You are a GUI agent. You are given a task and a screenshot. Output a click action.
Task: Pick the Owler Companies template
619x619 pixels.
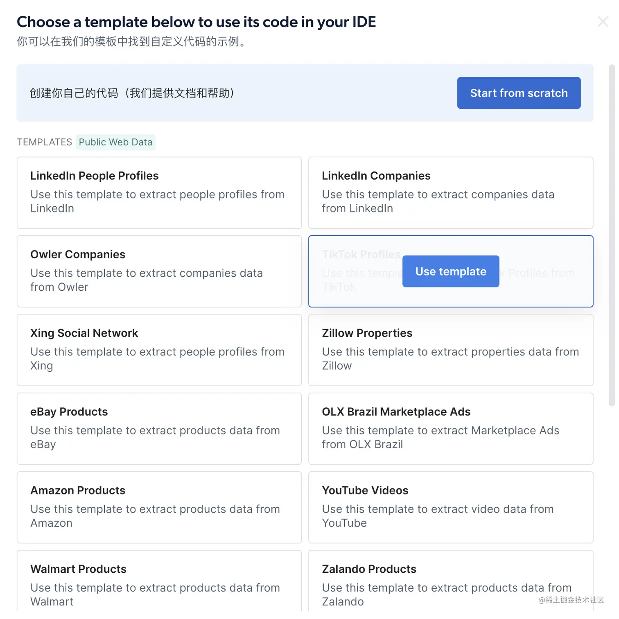pyautogui.click(x=159, y=271)
